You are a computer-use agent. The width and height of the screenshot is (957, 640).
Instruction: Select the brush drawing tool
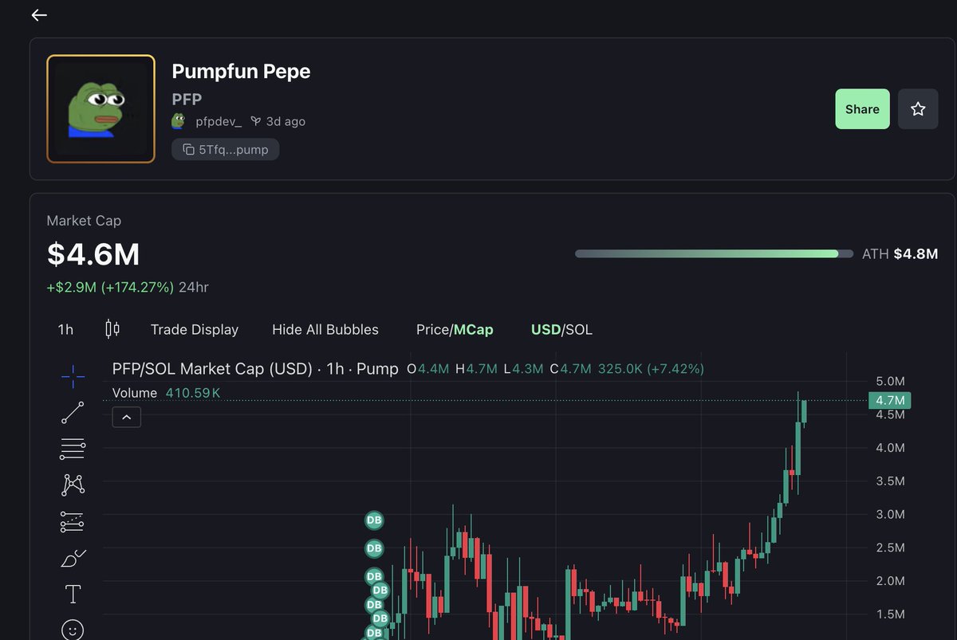point(73,558)
